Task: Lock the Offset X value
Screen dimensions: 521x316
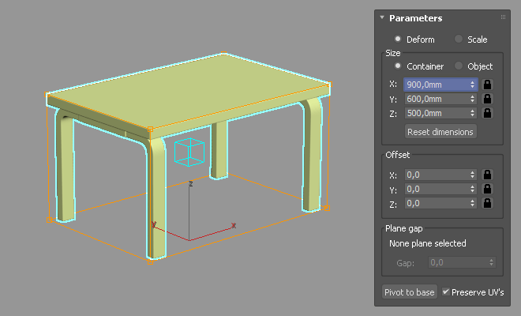Action: 488,175
